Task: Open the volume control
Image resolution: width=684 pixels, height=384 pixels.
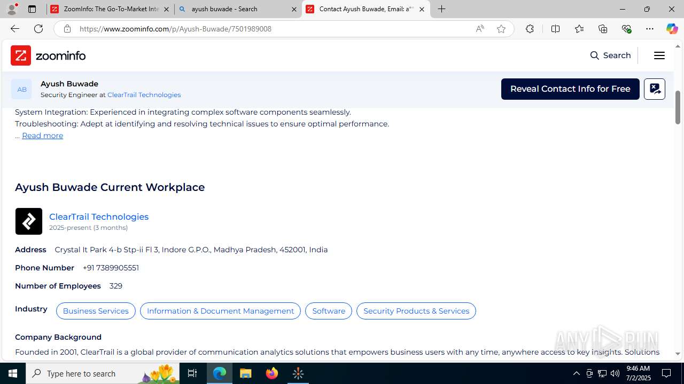Action: click(x=615, y=373)
